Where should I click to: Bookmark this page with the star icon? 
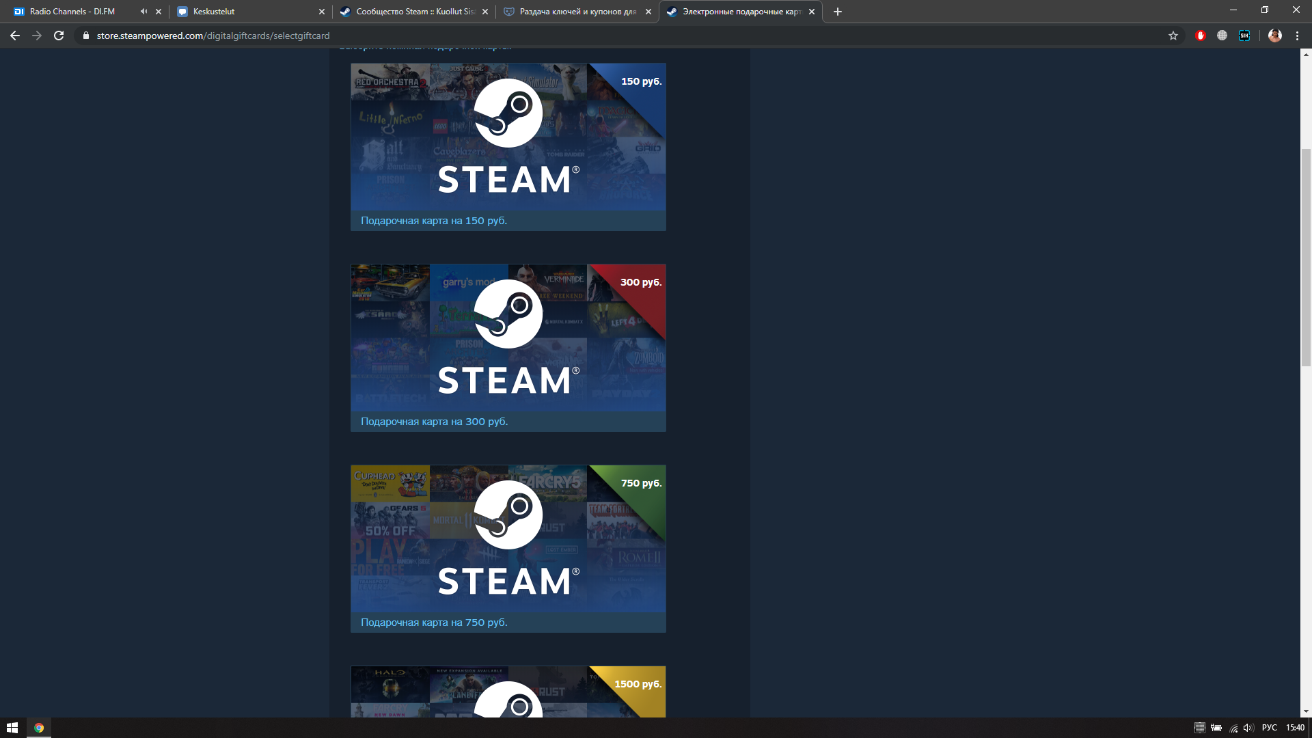(1173, 36)
